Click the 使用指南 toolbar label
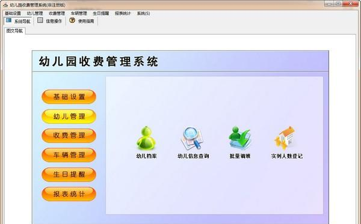 [x=86, y=21]
